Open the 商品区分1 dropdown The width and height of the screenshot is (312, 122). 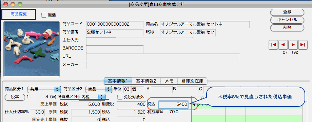[44, 89]
